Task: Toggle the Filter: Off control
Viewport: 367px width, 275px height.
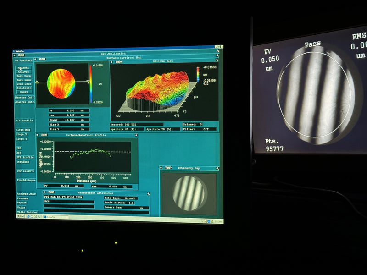Action: [200, 129]
